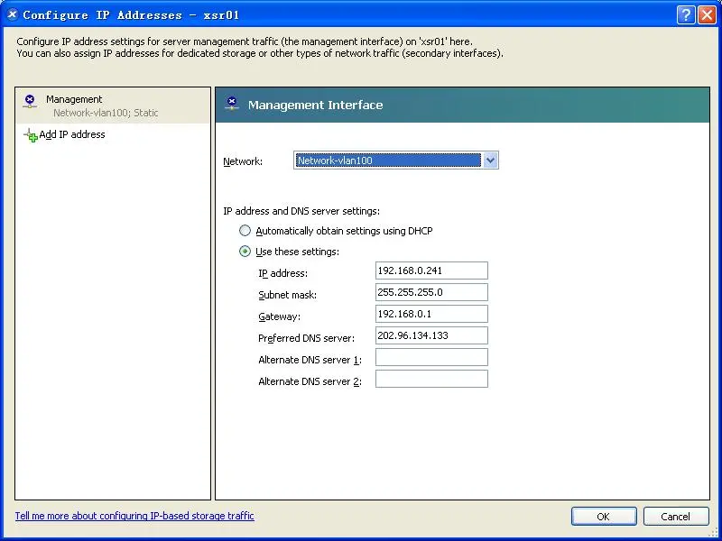This screenshot has height=541, width=722.
Task: Click the 'IP address and DNS server settings:' label
Action: click(301, 211)
